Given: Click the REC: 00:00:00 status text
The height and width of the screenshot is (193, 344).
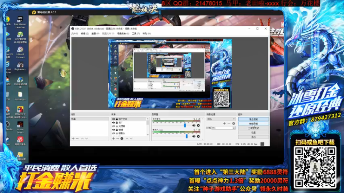Looking at the screenshot, I should [x=224, y=144].
